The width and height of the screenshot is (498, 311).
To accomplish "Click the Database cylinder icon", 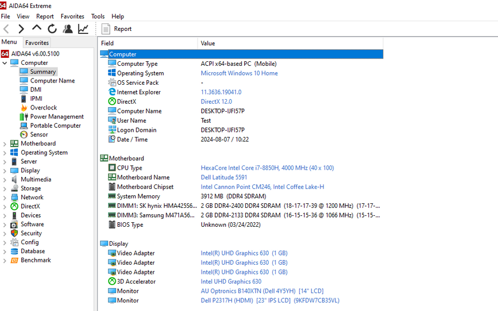I will pyautogui.click(x=14, y=251).
